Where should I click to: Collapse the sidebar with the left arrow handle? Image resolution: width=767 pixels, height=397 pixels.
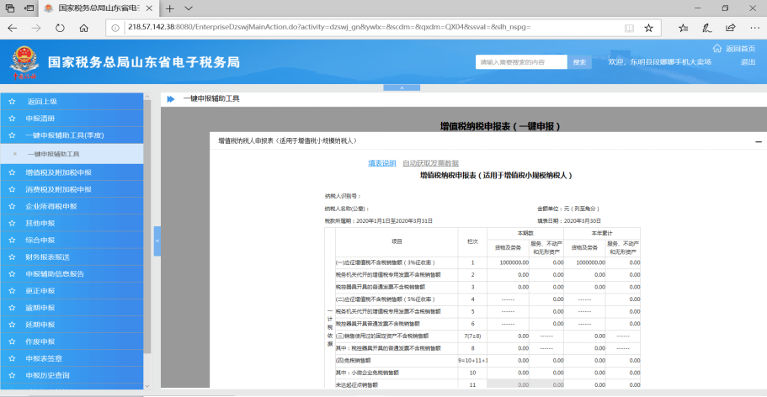(x=157, y=241)
